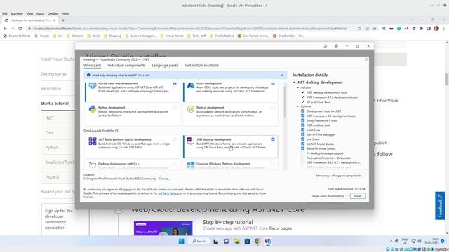
Task: Open the license link in the agreement text
Action: click(x=128, y=190)
